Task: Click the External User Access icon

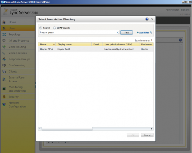Action: (4, 79)
